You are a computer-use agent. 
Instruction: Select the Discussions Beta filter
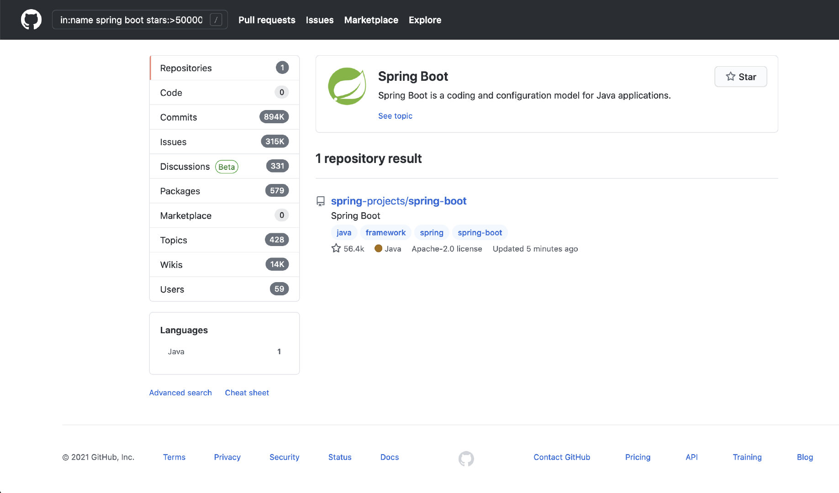(x=224, y=167)
